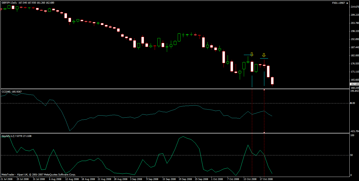
Task: Click the 214.670 price scale label
Action: 355,7
